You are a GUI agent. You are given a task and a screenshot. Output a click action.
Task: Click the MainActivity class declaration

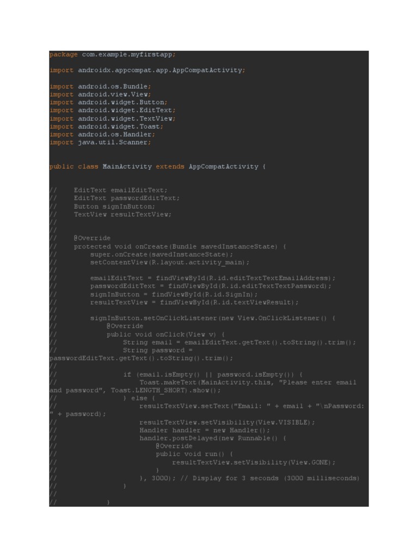point(157,167)
